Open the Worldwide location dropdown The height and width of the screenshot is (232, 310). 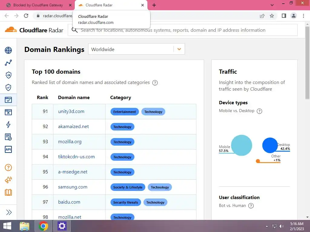pyautogui.click(x=137, y=49)
